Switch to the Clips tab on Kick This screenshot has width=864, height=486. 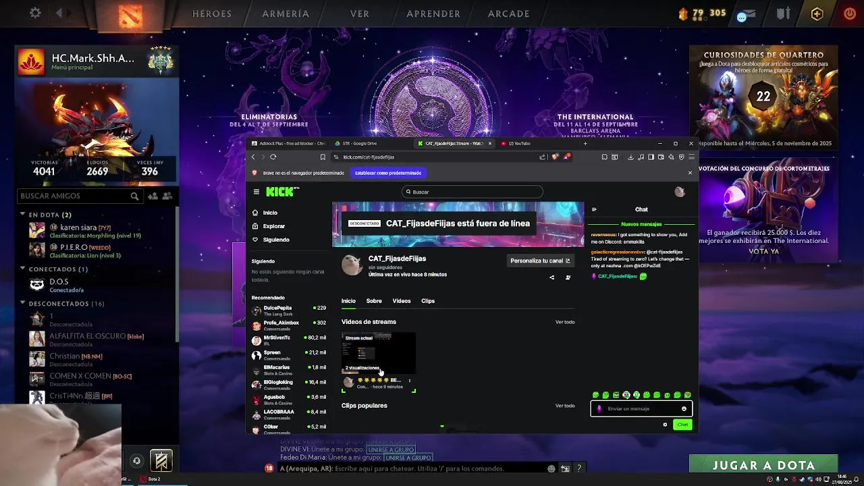click(x=428, y=301)
